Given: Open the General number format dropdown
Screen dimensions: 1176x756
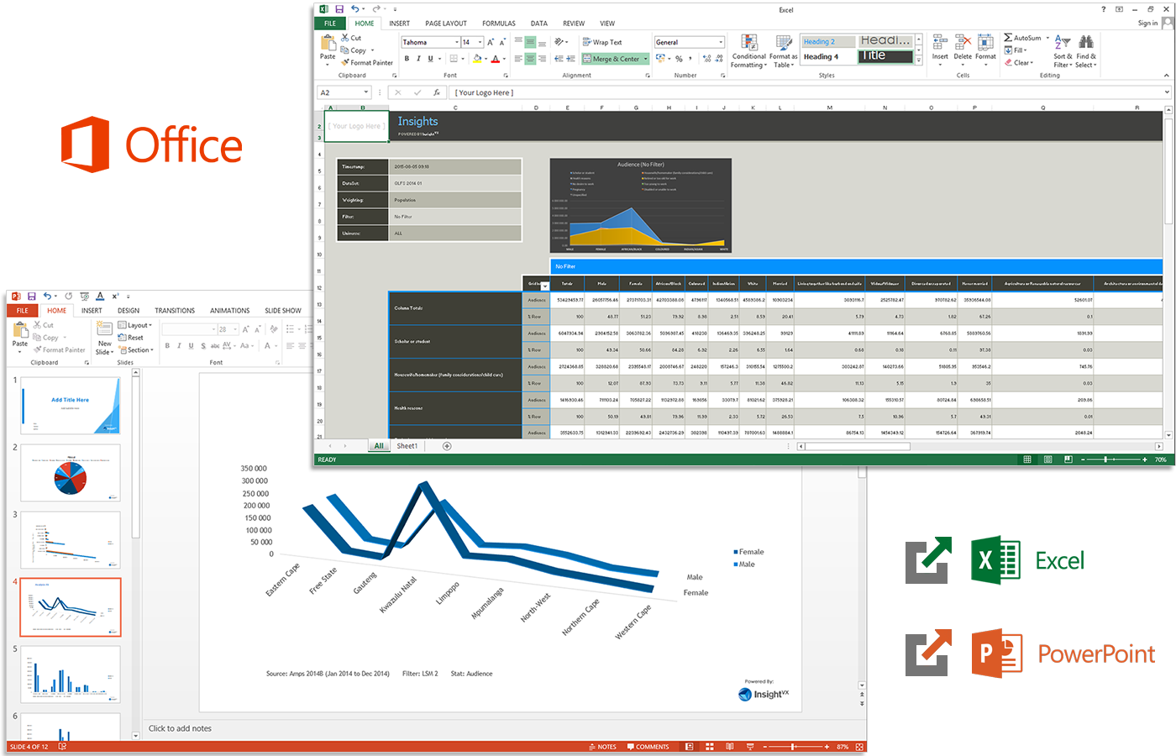Looking at the screenshot, I should click(721, 42).
